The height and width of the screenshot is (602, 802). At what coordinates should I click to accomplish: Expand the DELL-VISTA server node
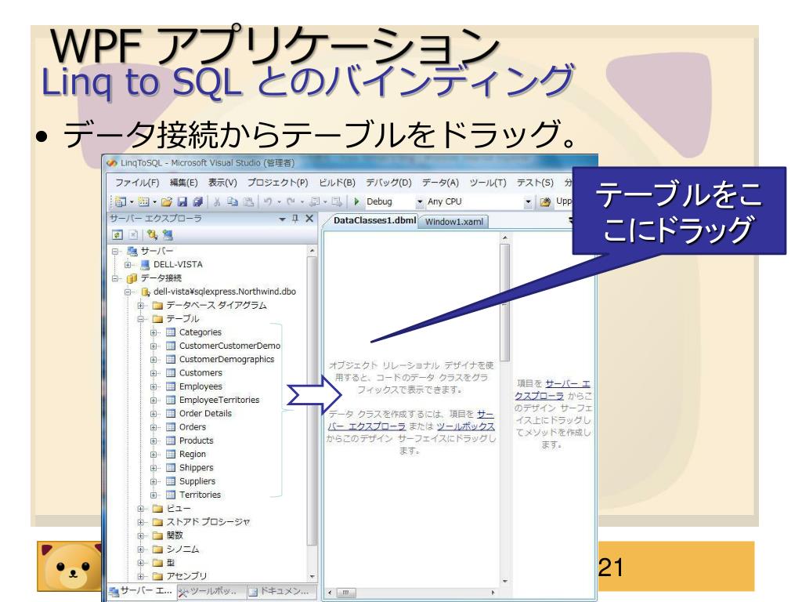tap(128, 265)
